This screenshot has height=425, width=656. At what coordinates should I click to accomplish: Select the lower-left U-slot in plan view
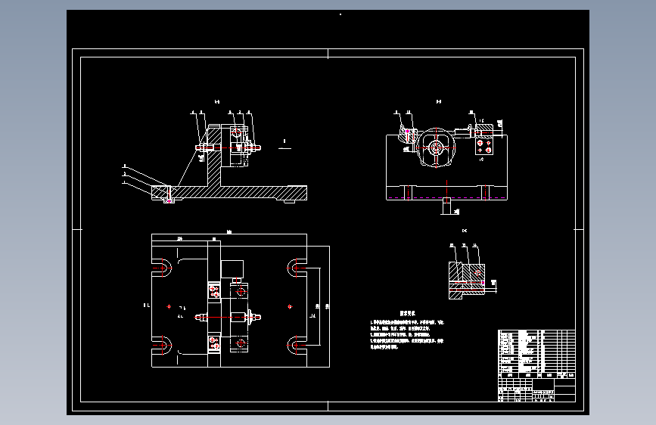[x=162, y=346]
